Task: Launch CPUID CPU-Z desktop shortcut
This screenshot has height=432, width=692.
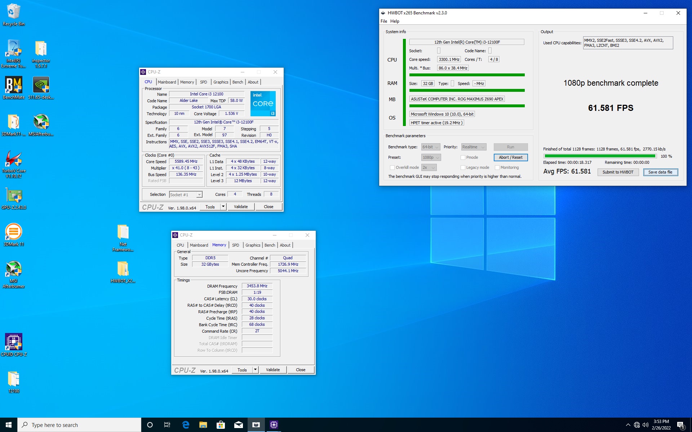Action: 14,345
